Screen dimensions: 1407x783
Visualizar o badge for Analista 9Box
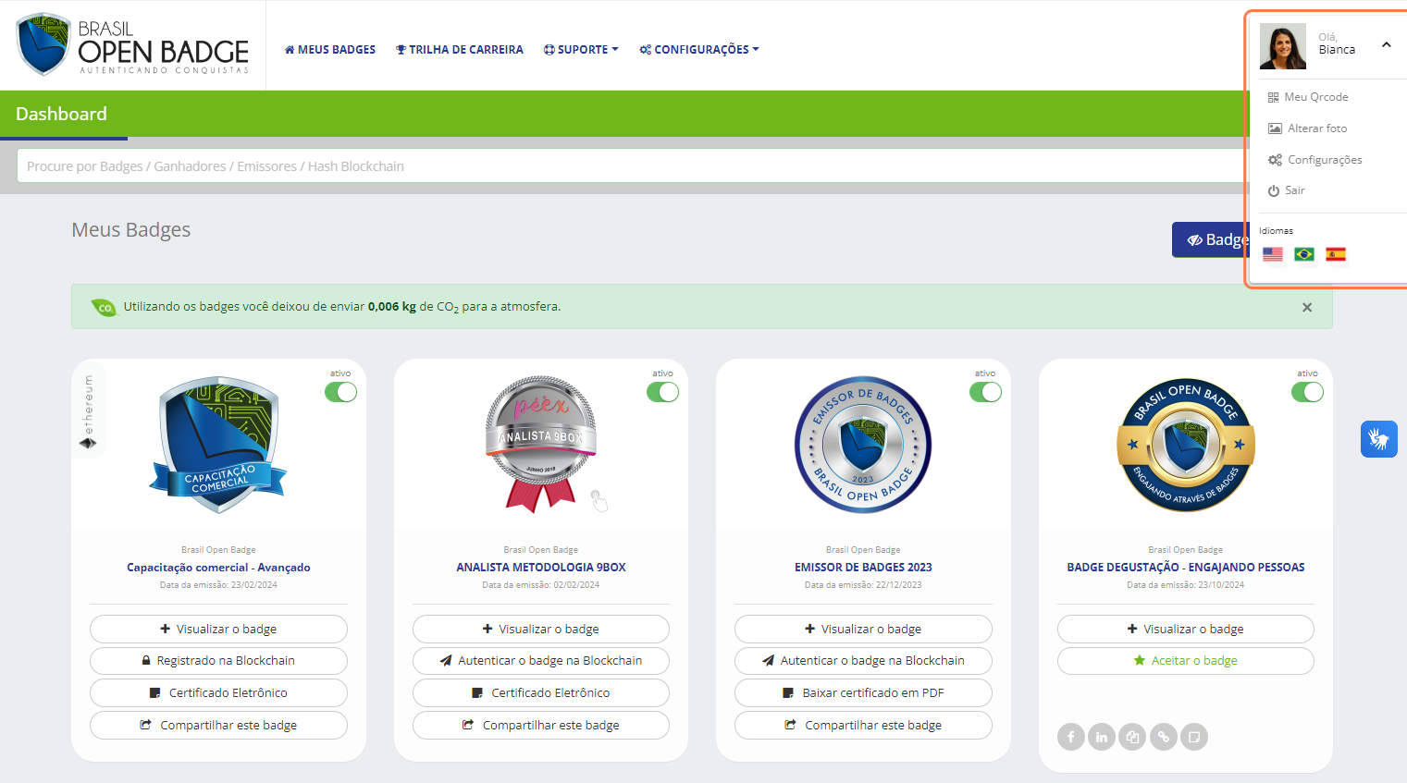541,629
